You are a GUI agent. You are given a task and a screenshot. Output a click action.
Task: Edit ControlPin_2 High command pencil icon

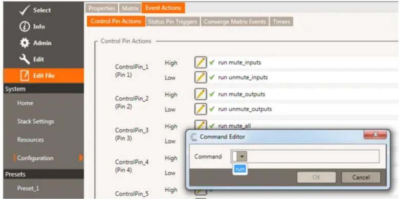click(x=200, y=95)
